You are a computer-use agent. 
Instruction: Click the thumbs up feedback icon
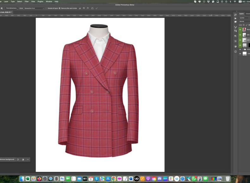pos(80,8)
